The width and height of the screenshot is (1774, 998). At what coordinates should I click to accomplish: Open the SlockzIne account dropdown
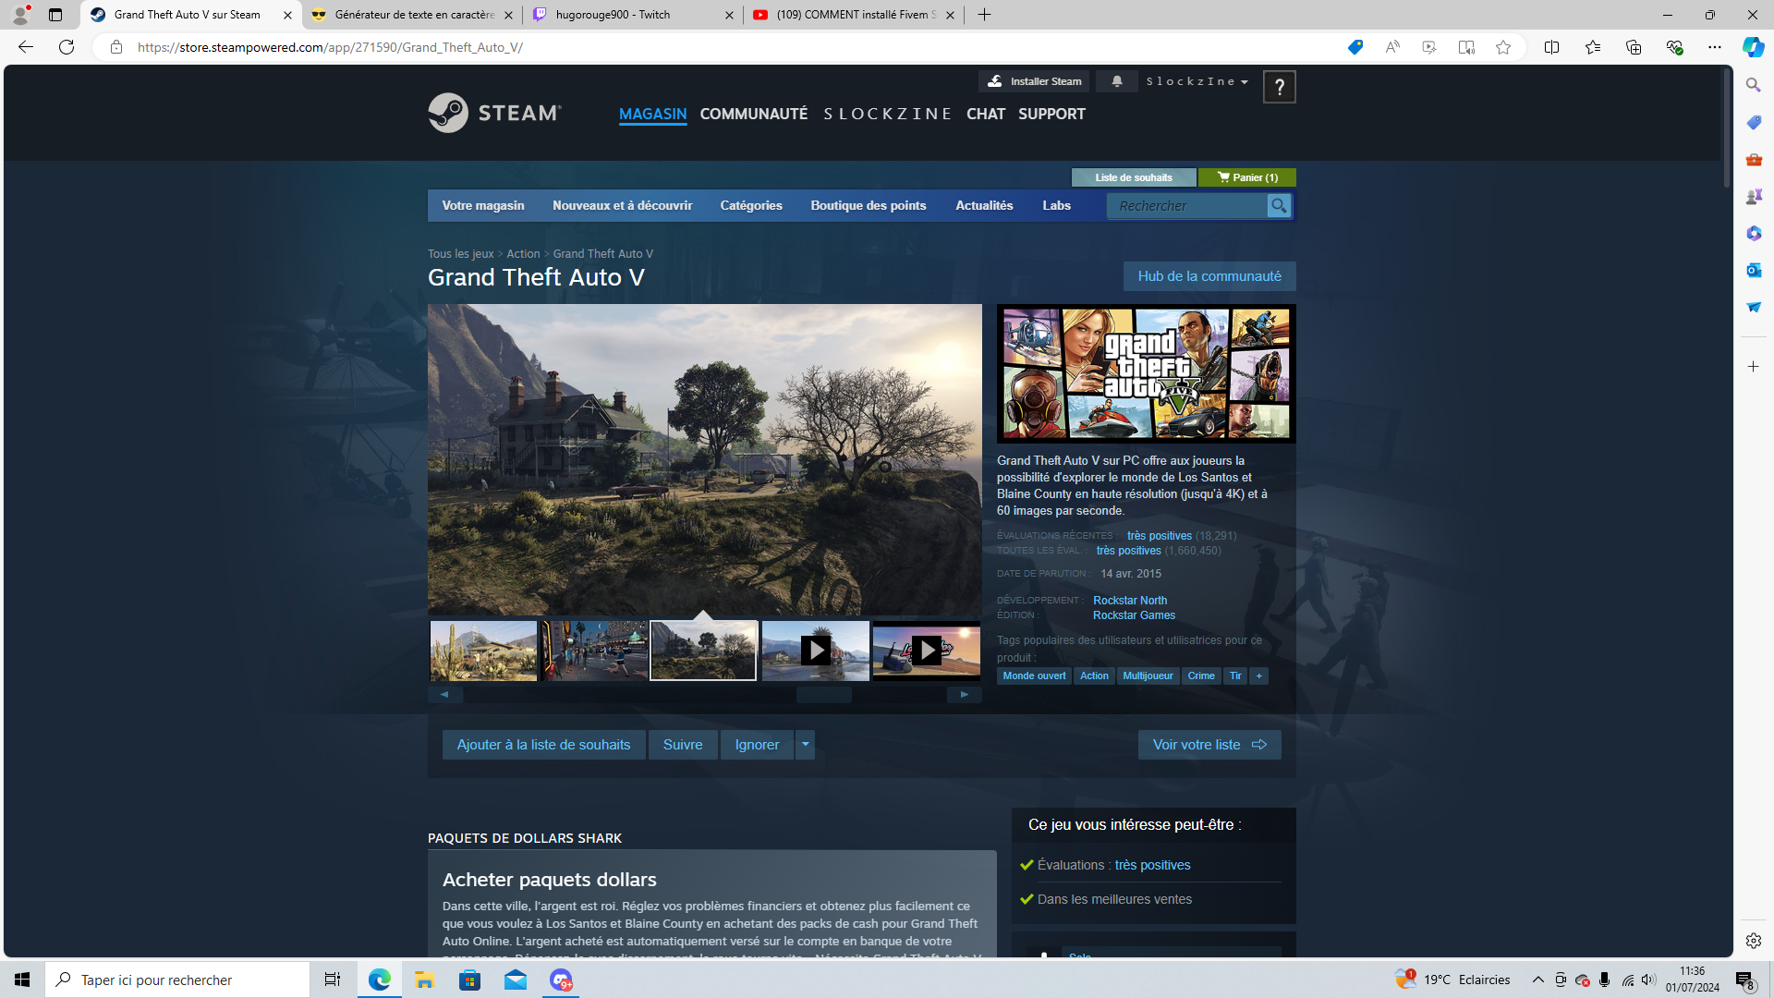[x=1197, y=81]
